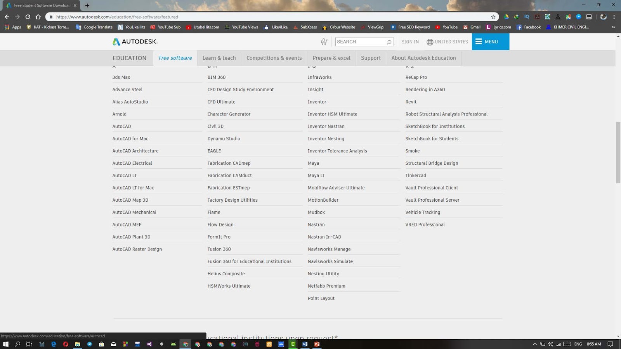
Task: Open the VRED Professional link
Action: (425, 225)
